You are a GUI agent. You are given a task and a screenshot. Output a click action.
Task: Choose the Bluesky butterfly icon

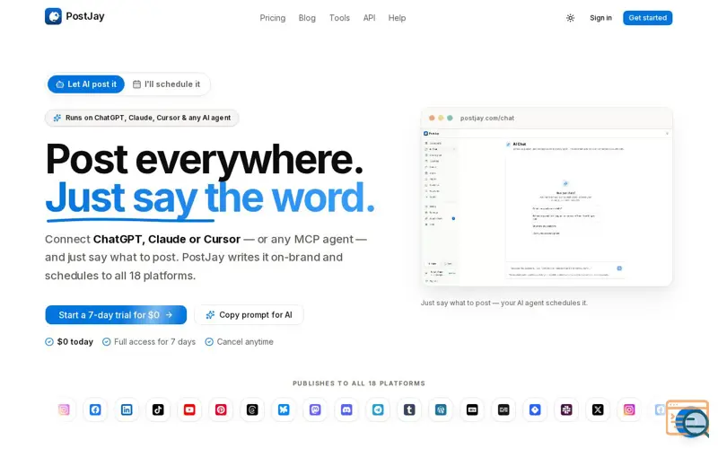(284, 409)
